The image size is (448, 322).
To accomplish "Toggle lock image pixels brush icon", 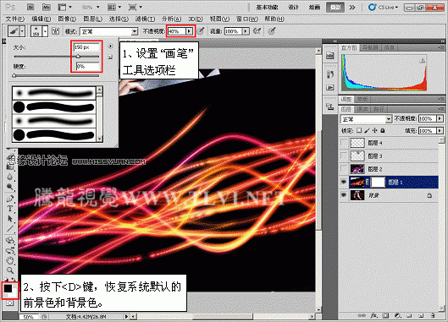I will [367, 130].
